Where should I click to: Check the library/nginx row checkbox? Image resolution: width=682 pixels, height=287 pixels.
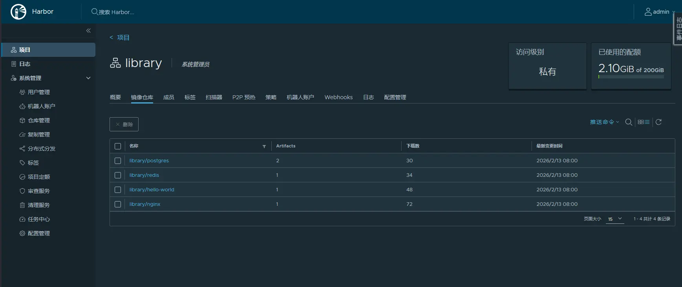118,204
